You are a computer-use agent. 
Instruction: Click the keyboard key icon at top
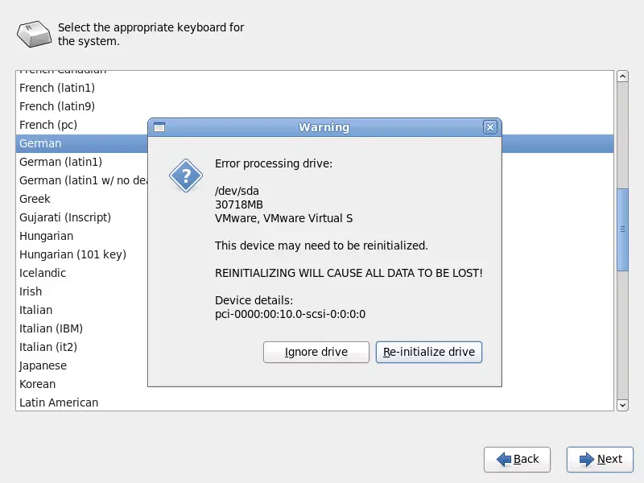(34, 34)
